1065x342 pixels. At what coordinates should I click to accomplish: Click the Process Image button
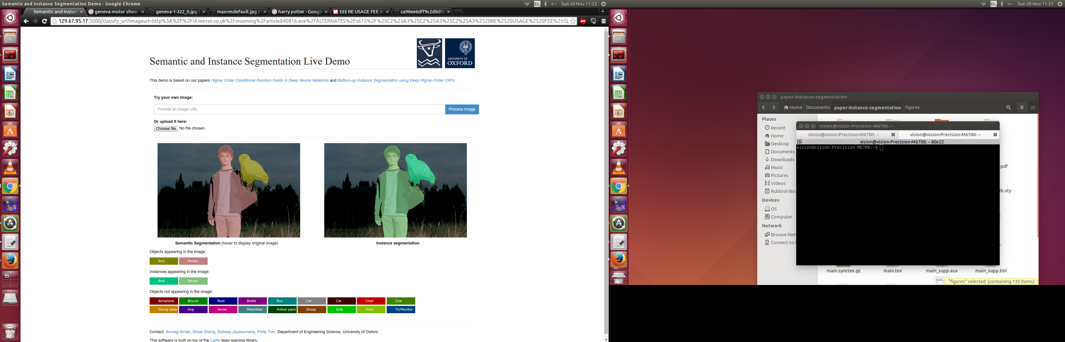[x=461, y=110]
